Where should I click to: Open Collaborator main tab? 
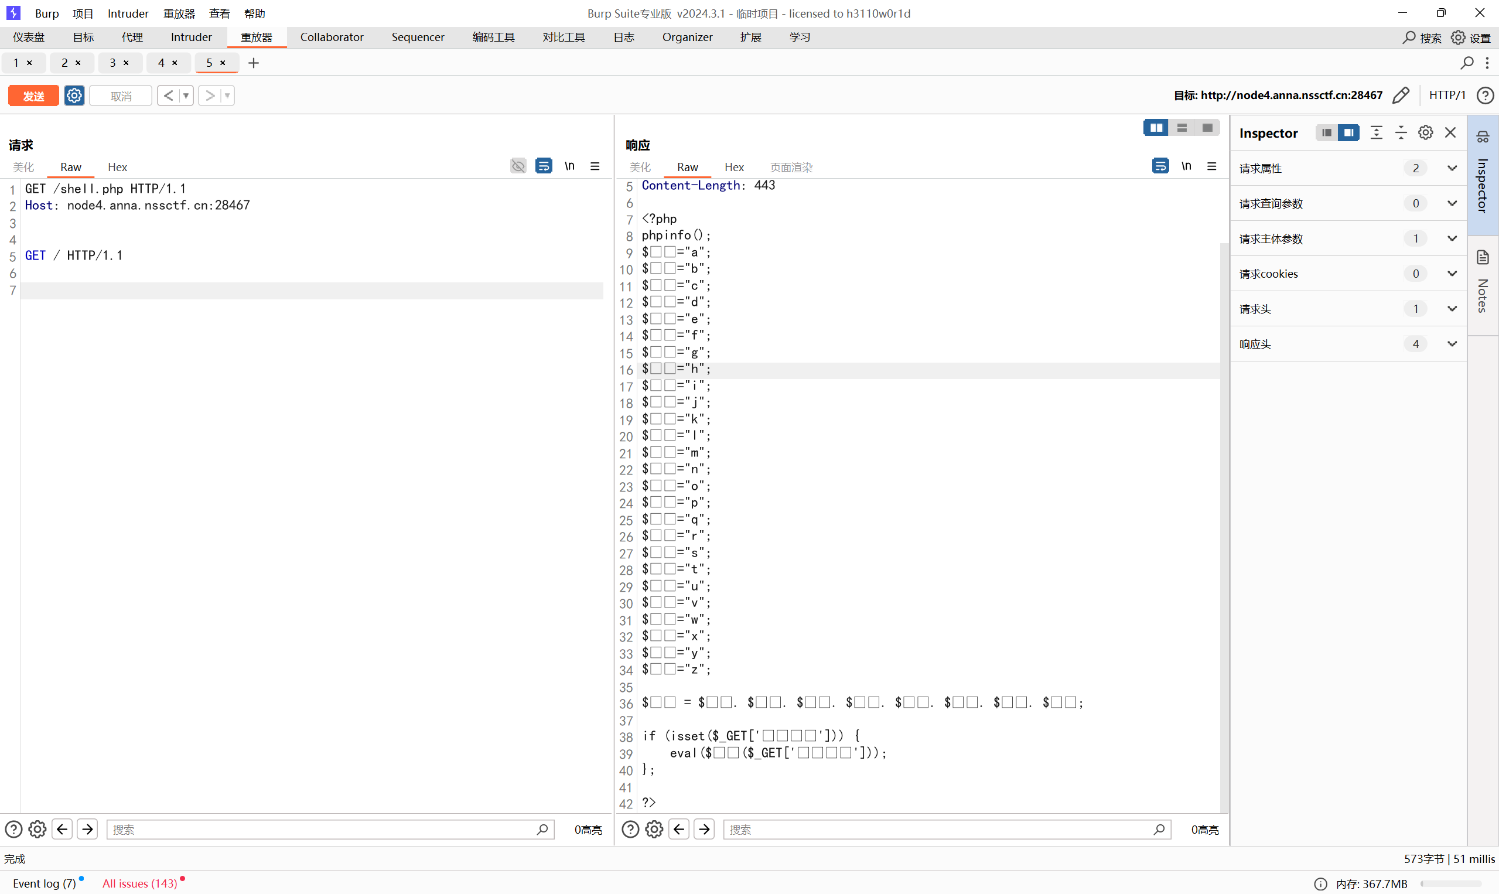point(332,37)
